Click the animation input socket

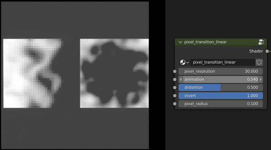pyautogui.click(x=175, y=80)
